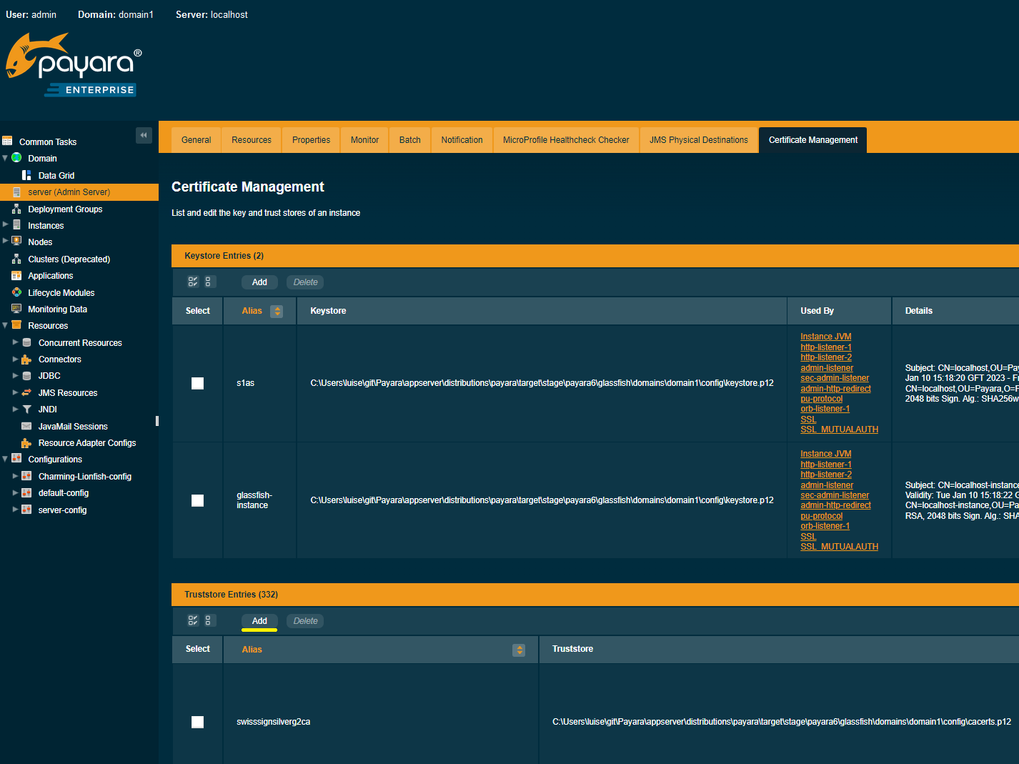
Task: Select server-config under Configurations
Action: 62,510
